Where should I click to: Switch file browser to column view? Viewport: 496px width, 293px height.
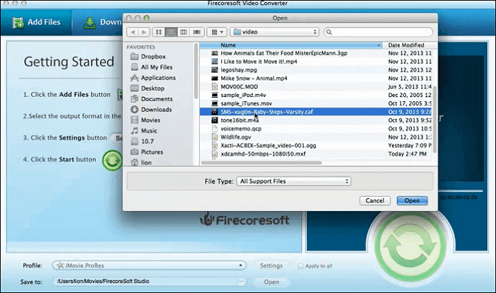(183, 32)
